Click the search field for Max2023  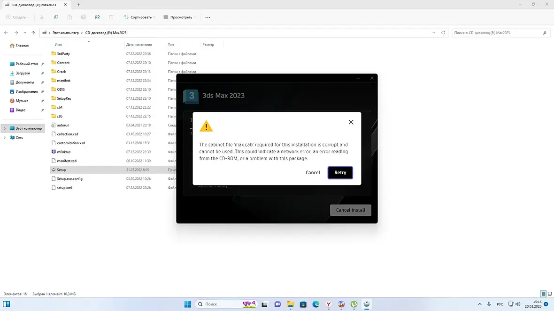[500, 33]
